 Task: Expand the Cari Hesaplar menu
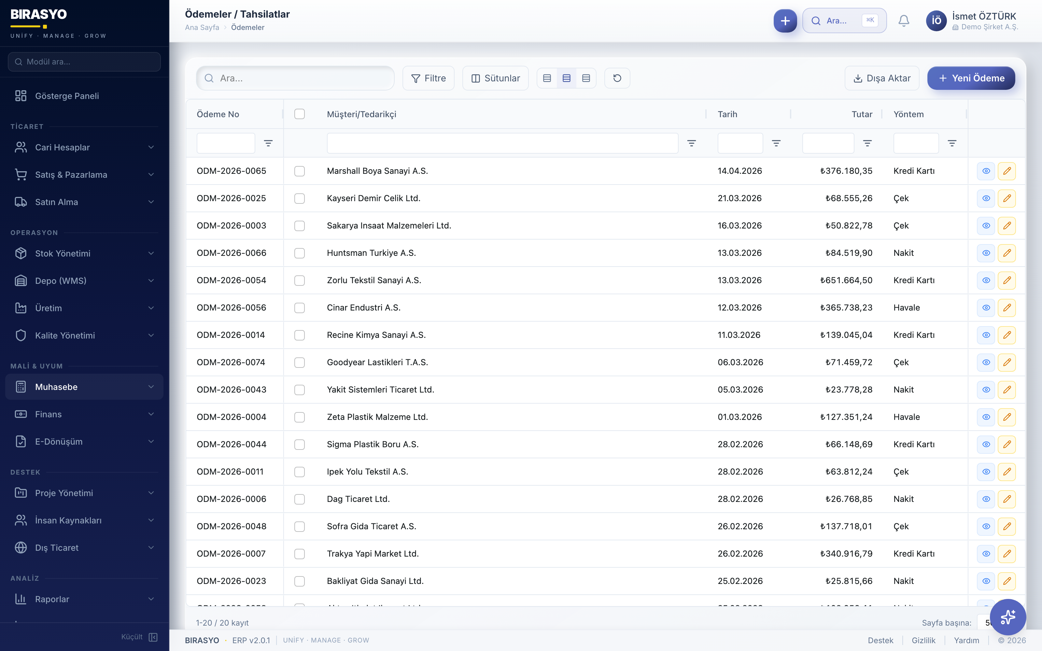click(x=84, y=147)
